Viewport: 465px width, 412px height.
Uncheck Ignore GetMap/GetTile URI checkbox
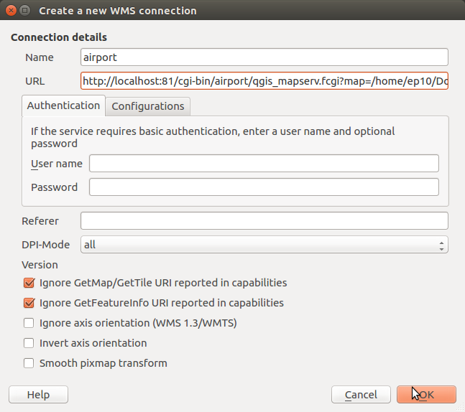29,283
